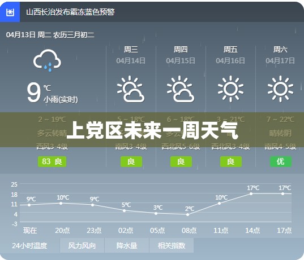Click the 14点 17℃ chart data point

pyautogui.click(x=251, y=193)
